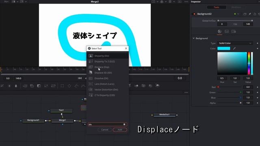Click the versions icon beside Background2
The width and height of the screenshot is (260, 146).
[245, 14]
